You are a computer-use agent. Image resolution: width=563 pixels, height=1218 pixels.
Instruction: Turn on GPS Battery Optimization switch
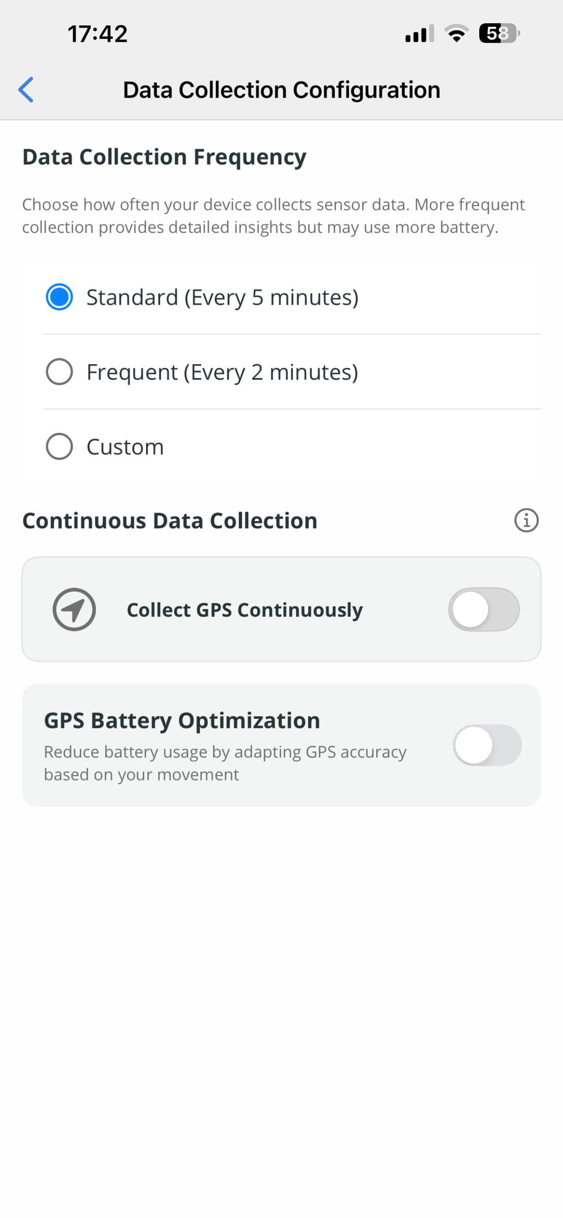[x=487, y=745]
